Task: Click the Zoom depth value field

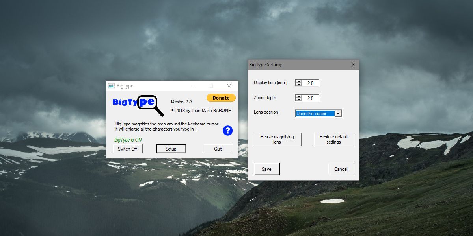Action: coord(311,98)
